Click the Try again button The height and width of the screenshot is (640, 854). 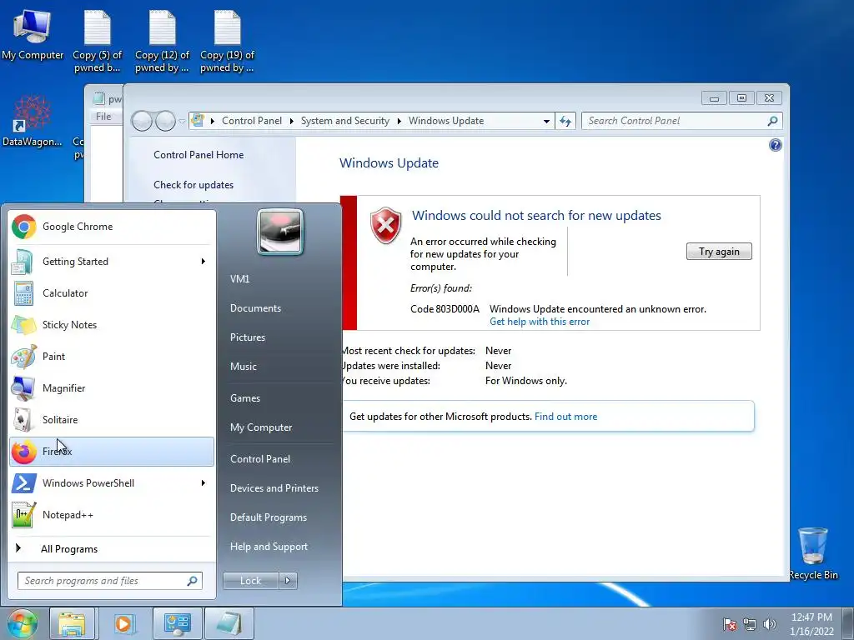[719, 252]
